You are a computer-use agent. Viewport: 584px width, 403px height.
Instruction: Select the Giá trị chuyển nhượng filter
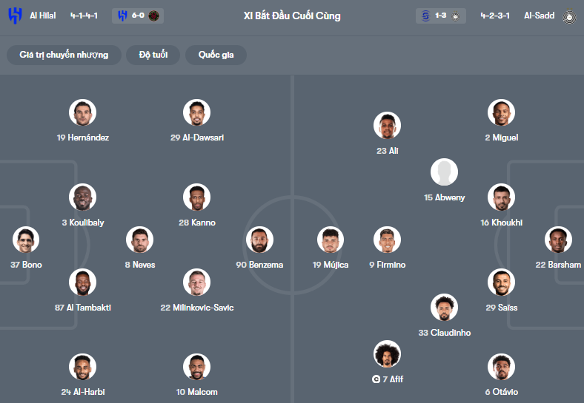64,55
